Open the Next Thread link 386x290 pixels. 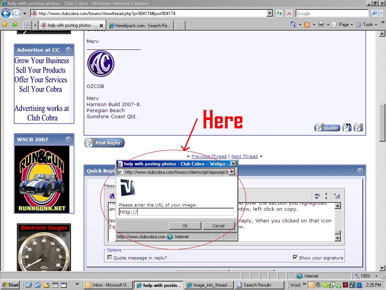(x=244, y=156)
